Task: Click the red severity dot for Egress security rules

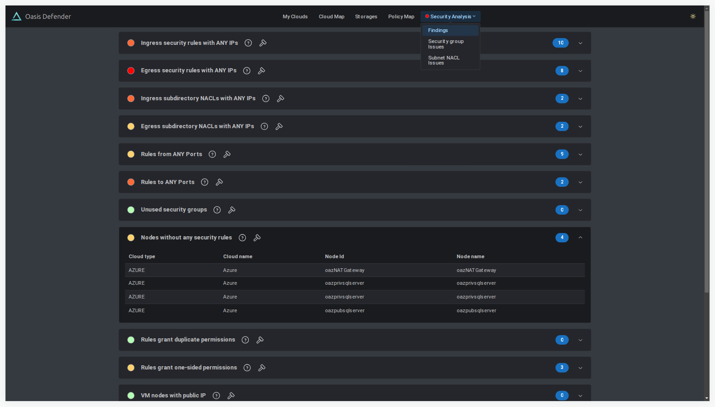Action: coord(131,71)
